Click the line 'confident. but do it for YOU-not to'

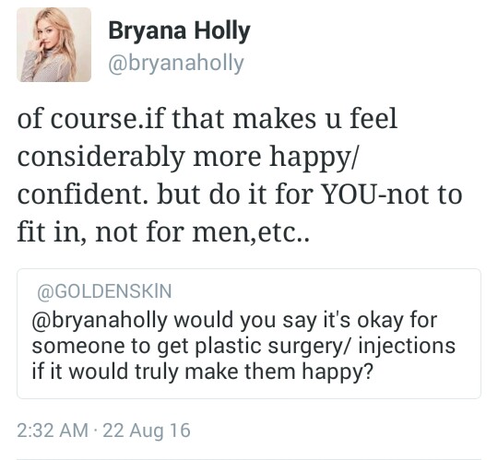click(240, 194)
